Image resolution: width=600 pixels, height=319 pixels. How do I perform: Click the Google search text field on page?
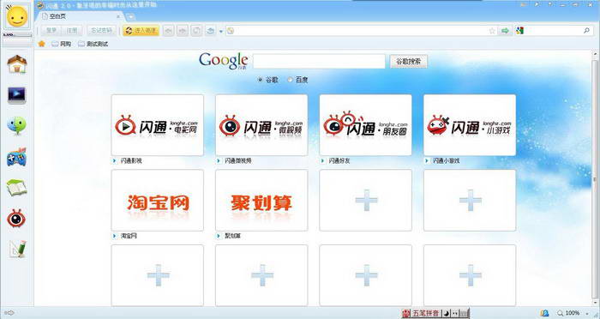point(319,61)
